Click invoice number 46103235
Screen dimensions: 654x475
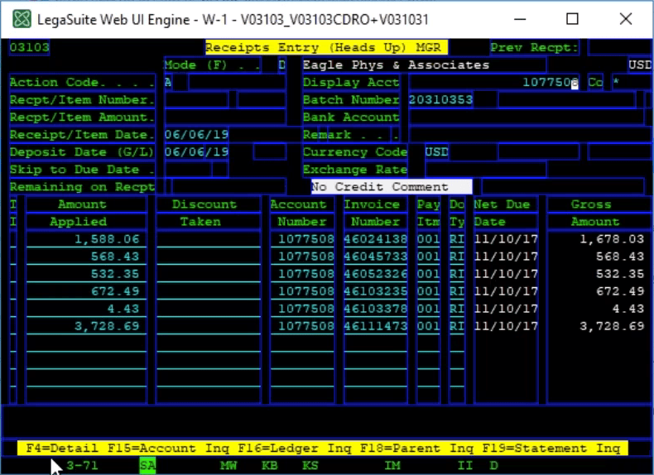pyautogui.click(x=375, y=291)
